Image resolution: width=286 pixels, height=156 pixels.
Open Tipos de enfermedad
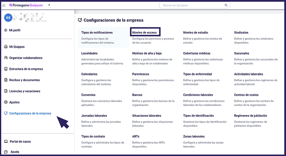click(197, 74)
